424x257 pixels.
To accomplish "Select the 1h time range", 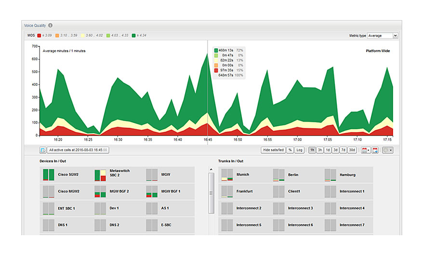I will pos(312,150).
